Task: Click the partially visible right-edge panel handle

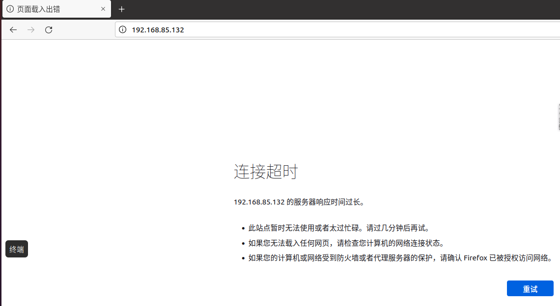Action: [x=559, y=117]
